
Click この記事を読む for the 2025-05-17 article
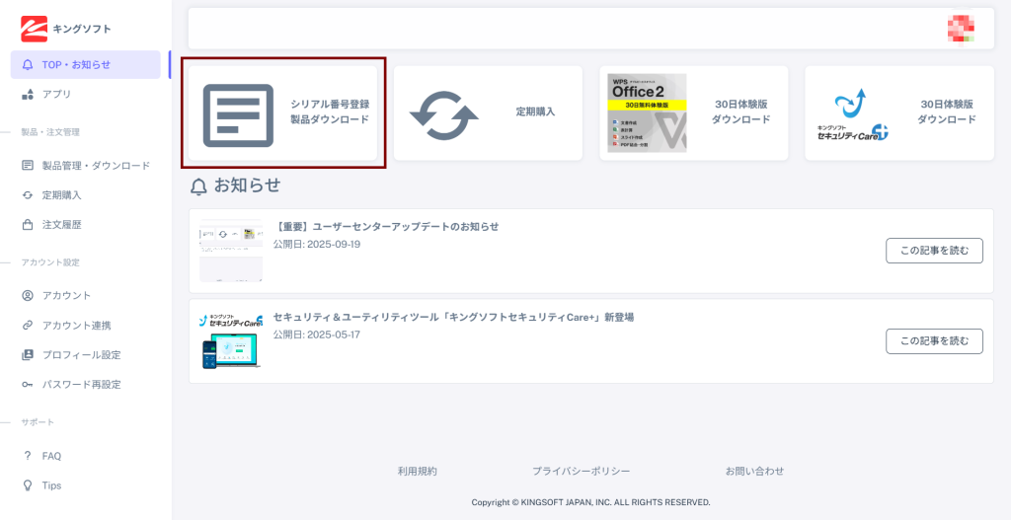click(934, 340)
